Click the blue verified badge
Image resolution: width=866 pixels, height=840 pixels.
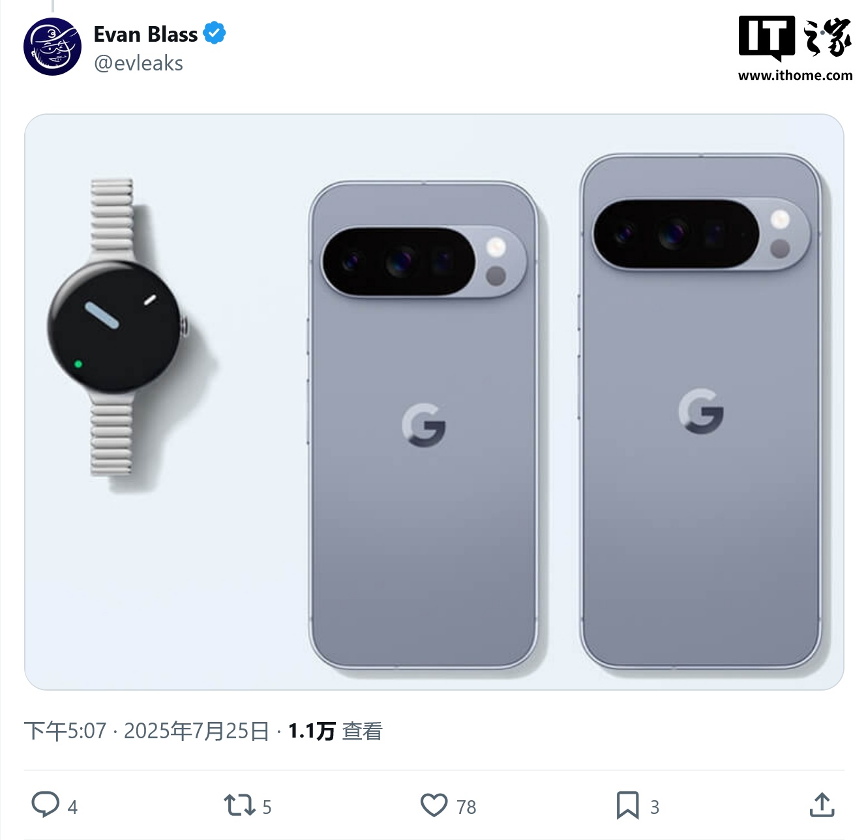point(215,33)
